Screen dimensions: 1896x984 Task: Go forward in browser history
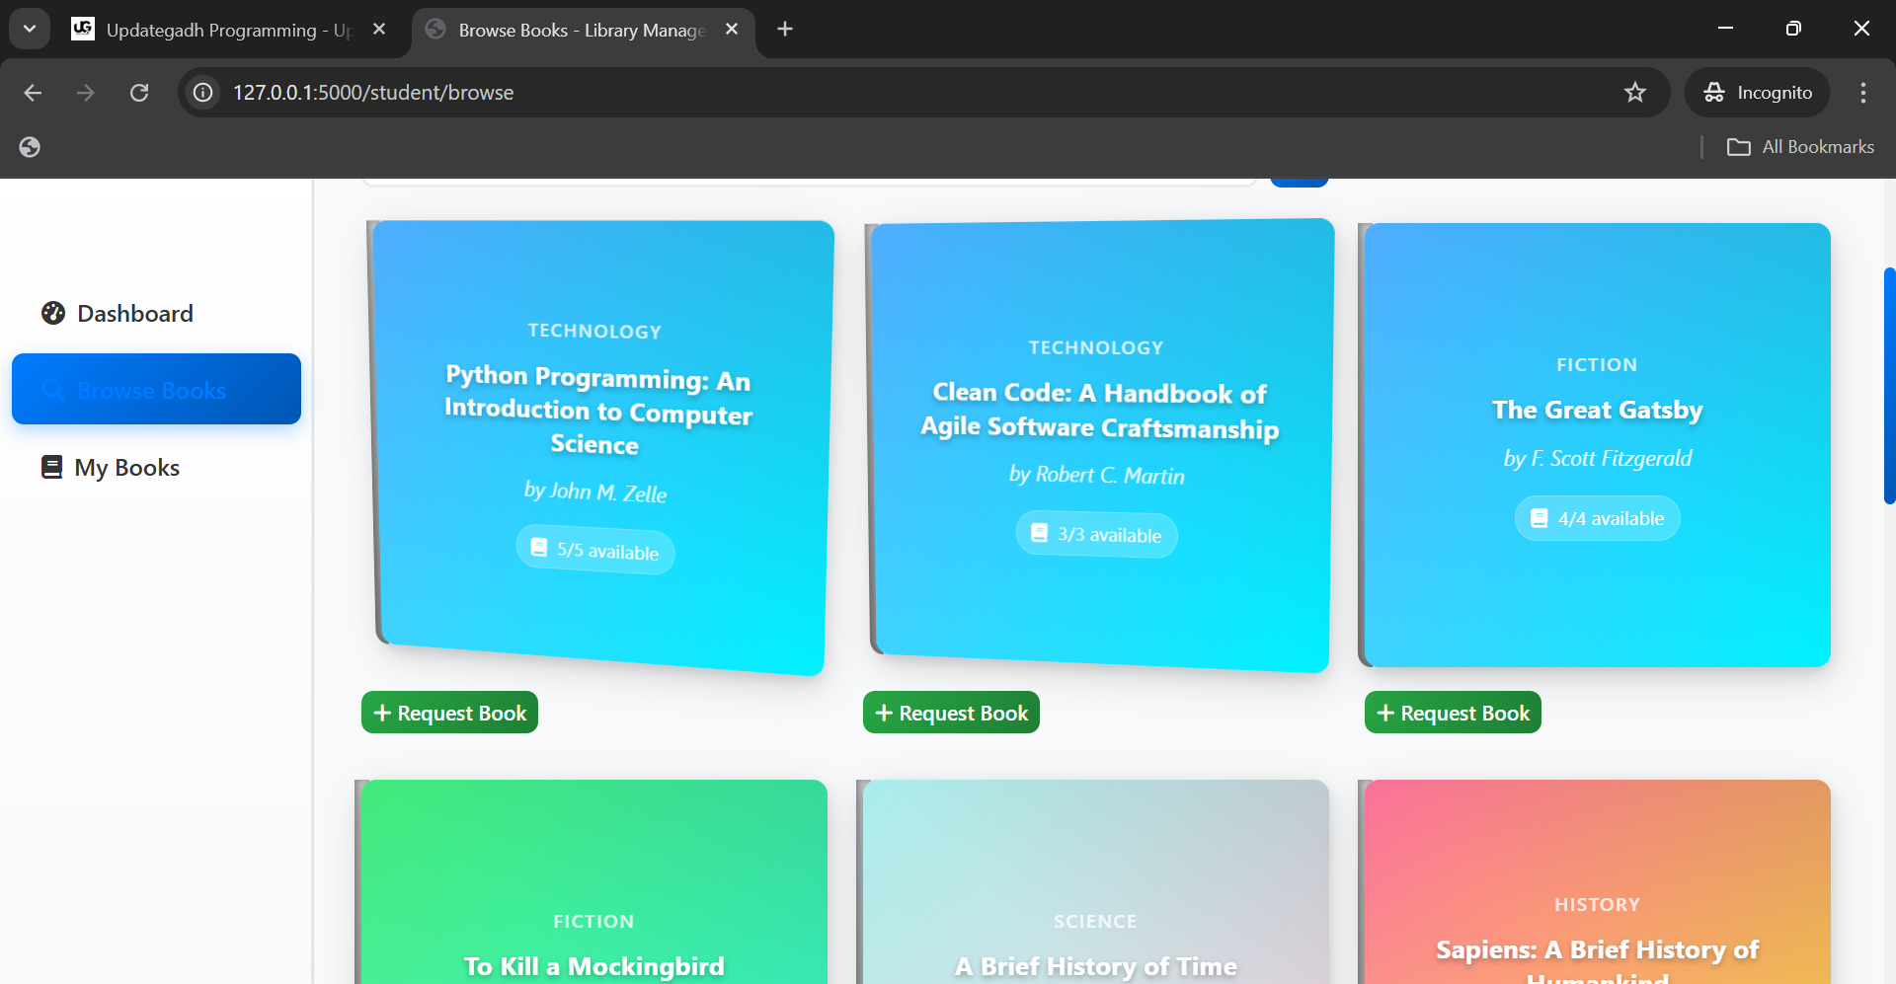point(86,93)
